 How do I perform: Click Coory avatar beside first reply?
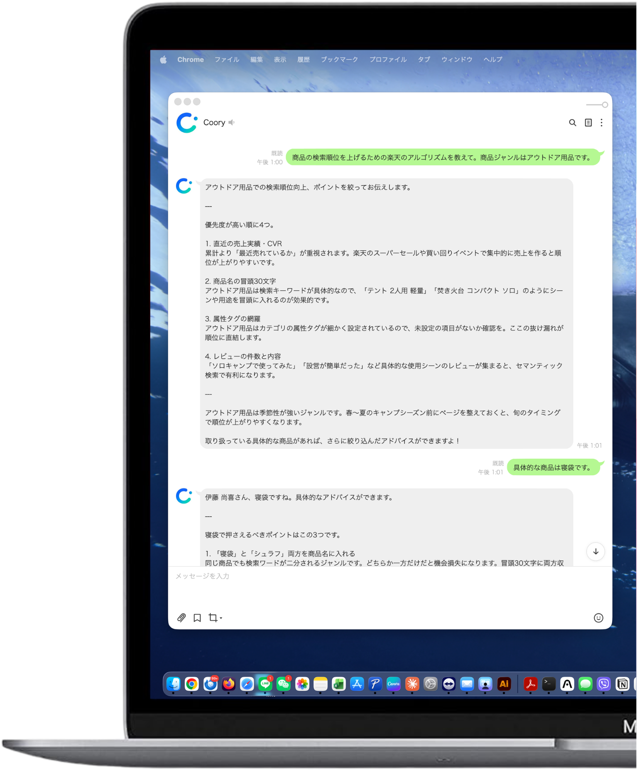(x=184, y=186)
